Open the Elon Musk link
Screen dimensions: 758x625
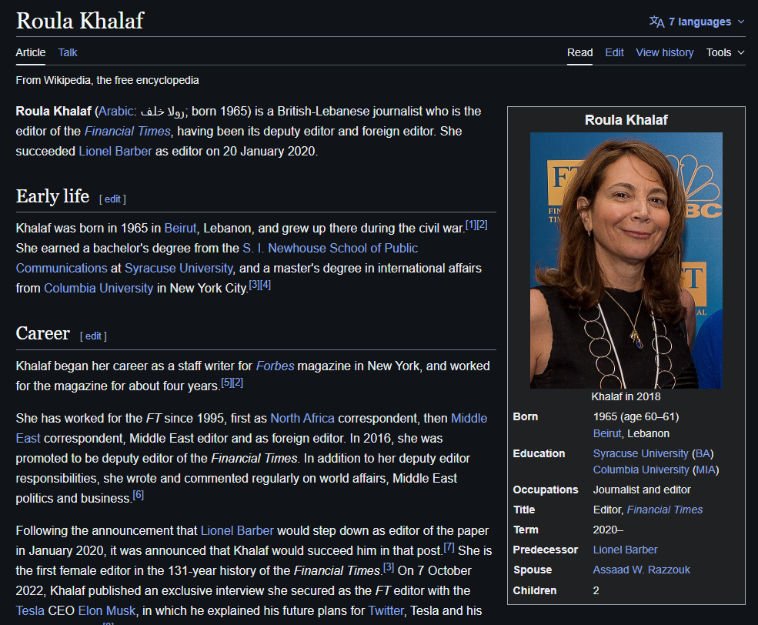point(107,610)
